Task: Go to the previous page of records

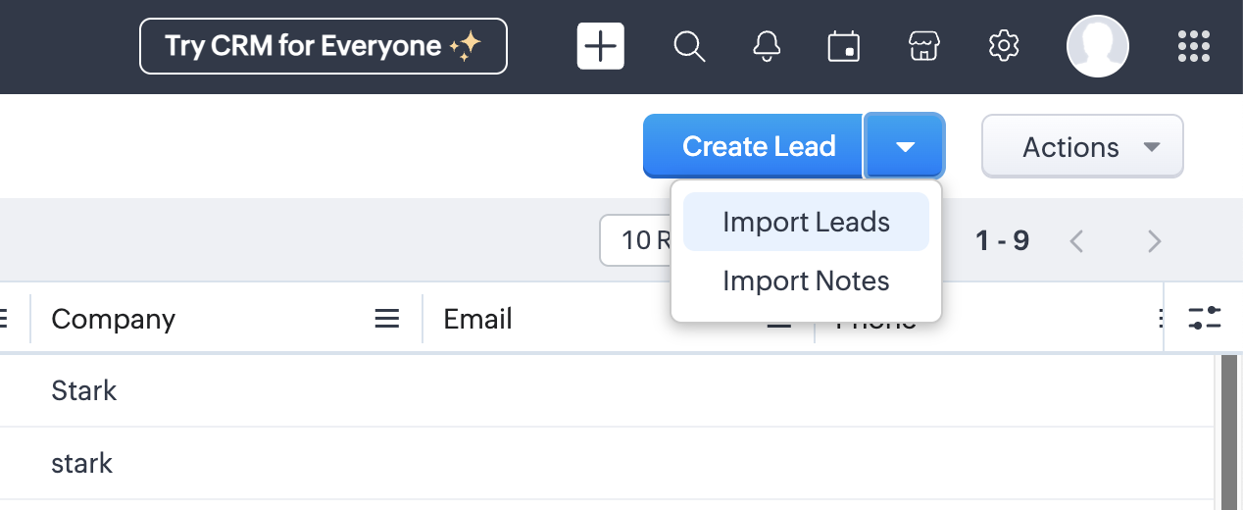Action: pos(1077,240)
